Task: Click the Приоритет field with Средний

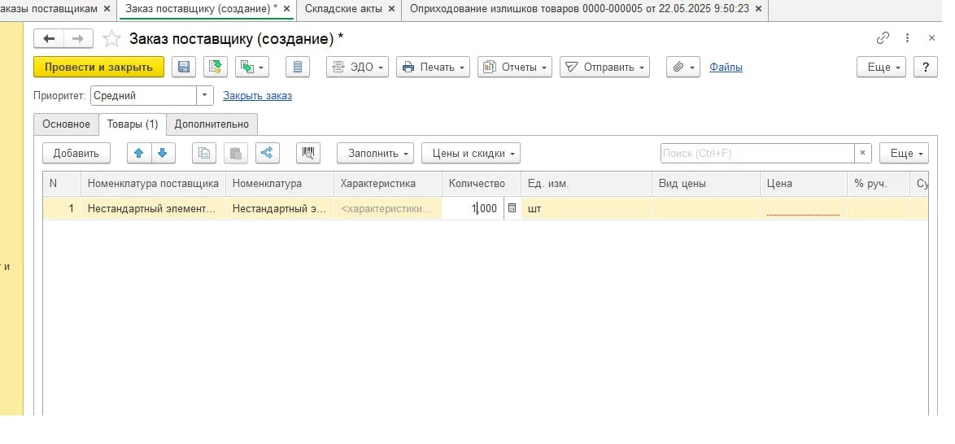Action: tap(144, 96)
